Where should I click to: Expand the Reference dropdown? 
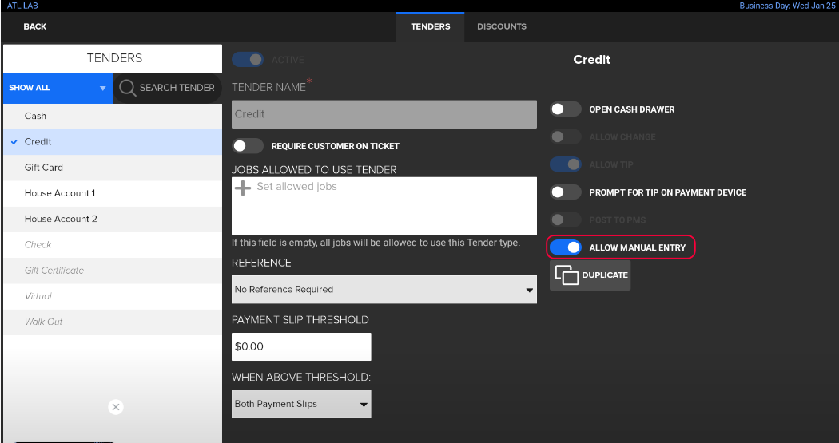pyautogui.click(x=384, y=290)
